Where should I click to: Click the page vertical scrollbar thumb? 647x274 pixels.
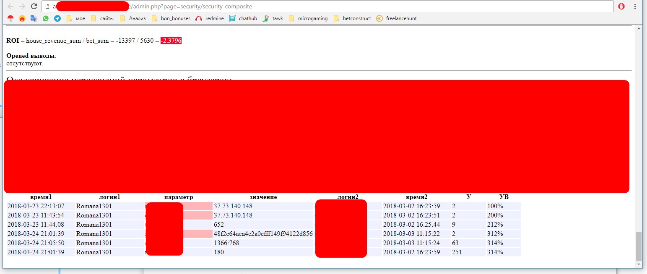(x=639, y=246)
